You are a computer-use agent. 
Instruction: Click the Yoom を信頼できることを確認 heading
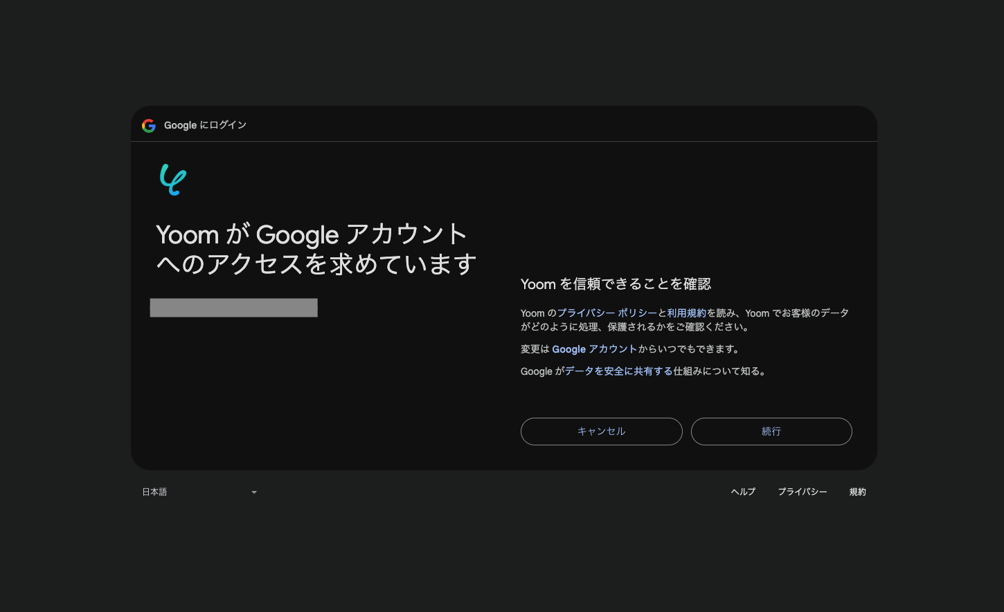click(616, 284)
